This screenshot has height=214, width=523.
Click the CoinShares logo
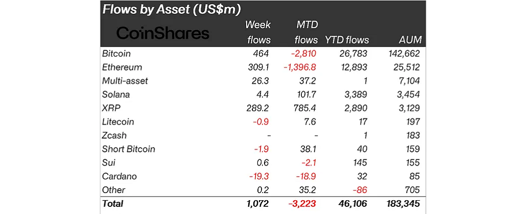tap(162, 33)
